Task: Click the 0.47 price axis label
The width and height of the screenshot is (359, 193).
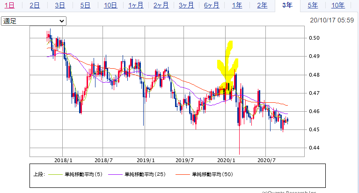Action: (314, 93)
